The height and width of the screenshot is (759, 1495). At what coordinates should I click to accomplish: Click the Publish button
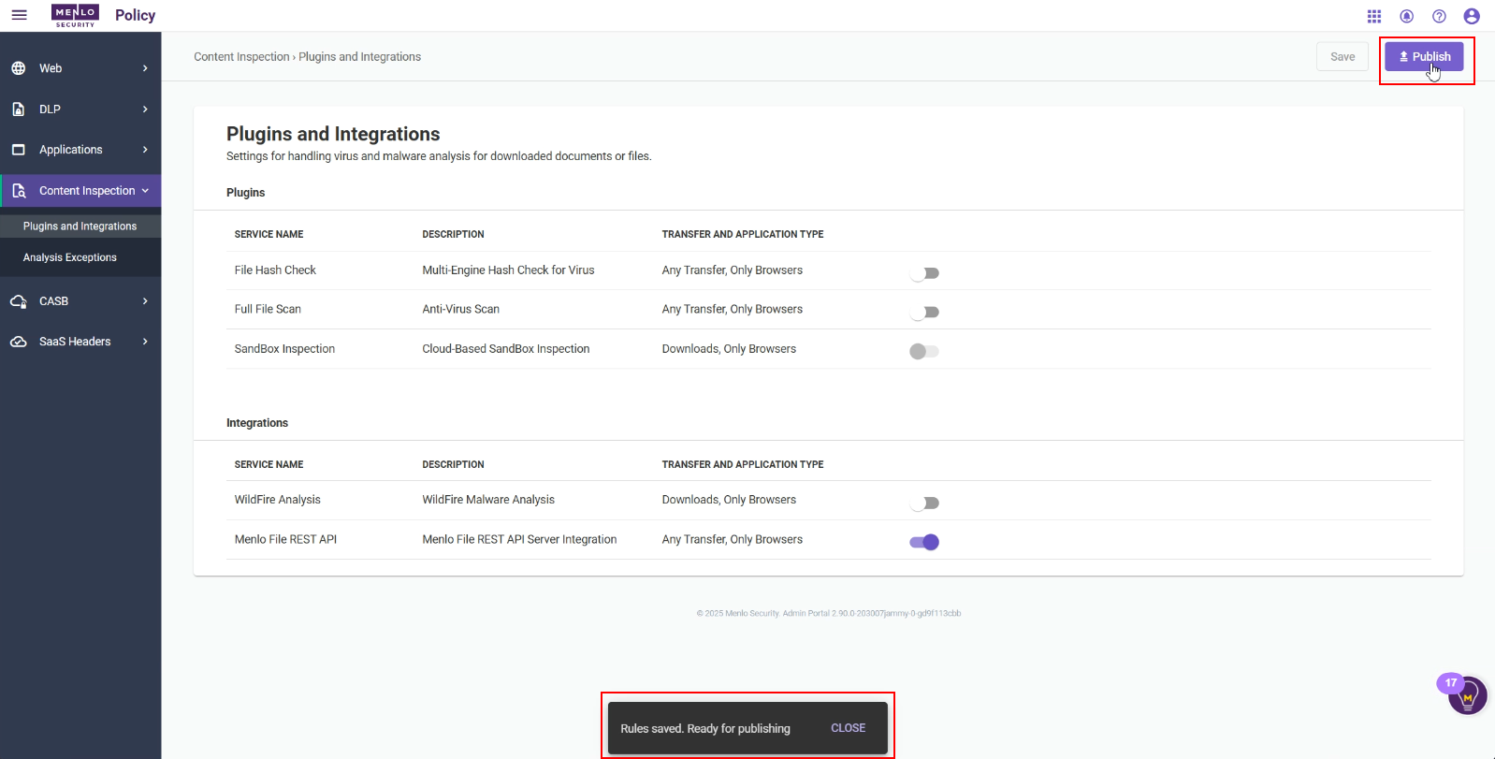coord(1424,56)
